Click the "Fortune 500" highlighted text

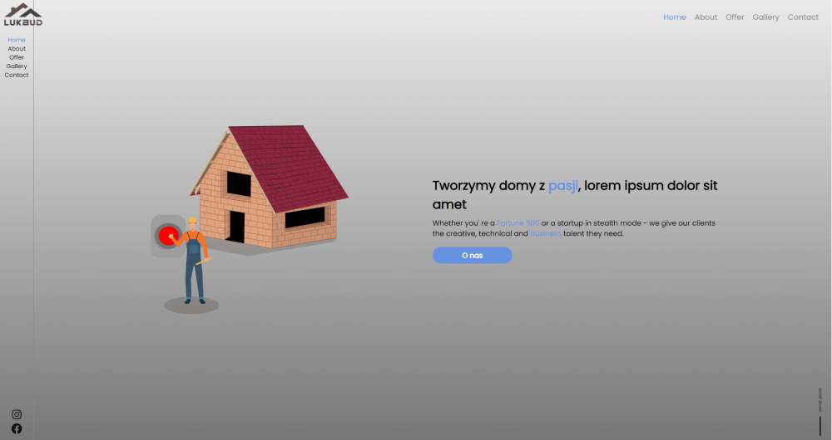pyautogui.click(x=518, y=223)
